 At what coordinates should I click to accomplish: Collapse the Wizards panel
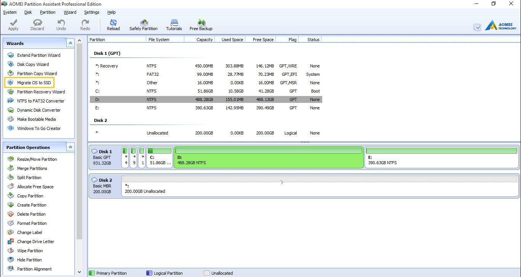70,43
